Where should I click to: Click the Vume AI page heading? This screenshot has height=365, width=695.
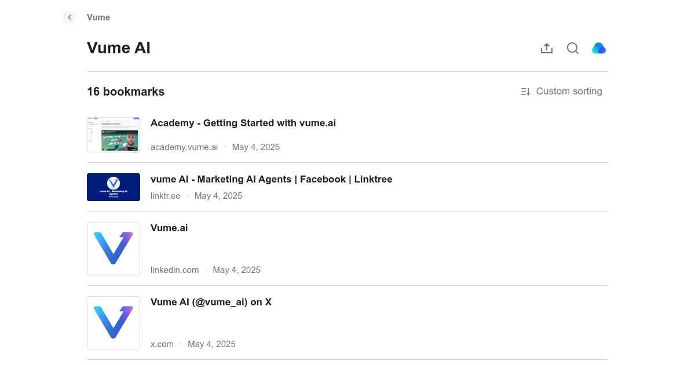pyautogui.click(x=119, y=48)
